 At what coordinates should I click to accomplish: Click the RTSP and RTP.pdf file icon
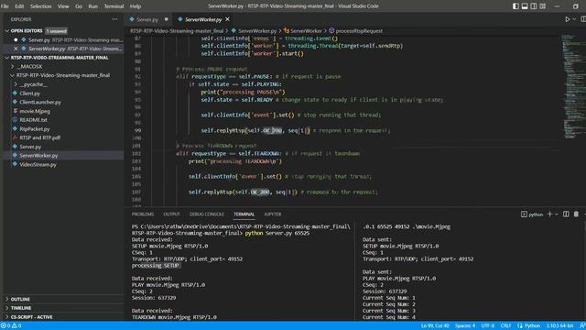15,137
